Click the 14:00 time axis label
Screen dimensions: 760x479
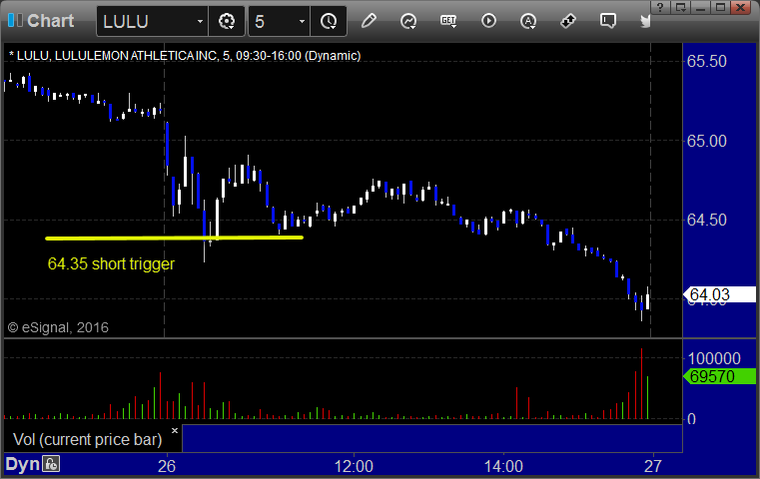click(x=503, y=466)
